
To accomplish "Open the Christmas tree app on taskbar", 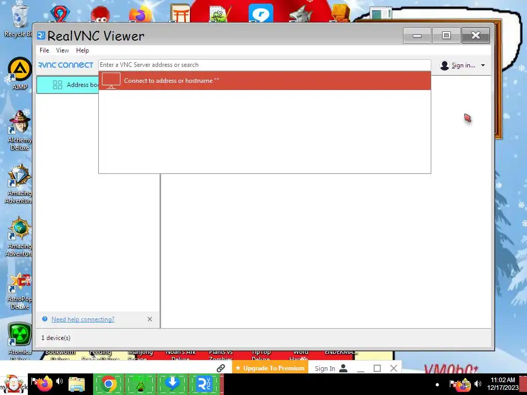I will pyautogui.click(x=140, y=384).
